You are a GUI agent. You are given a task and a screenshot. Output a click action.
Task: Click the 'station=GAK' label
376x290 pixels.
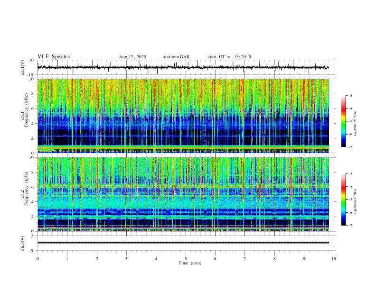coord(177,57)
